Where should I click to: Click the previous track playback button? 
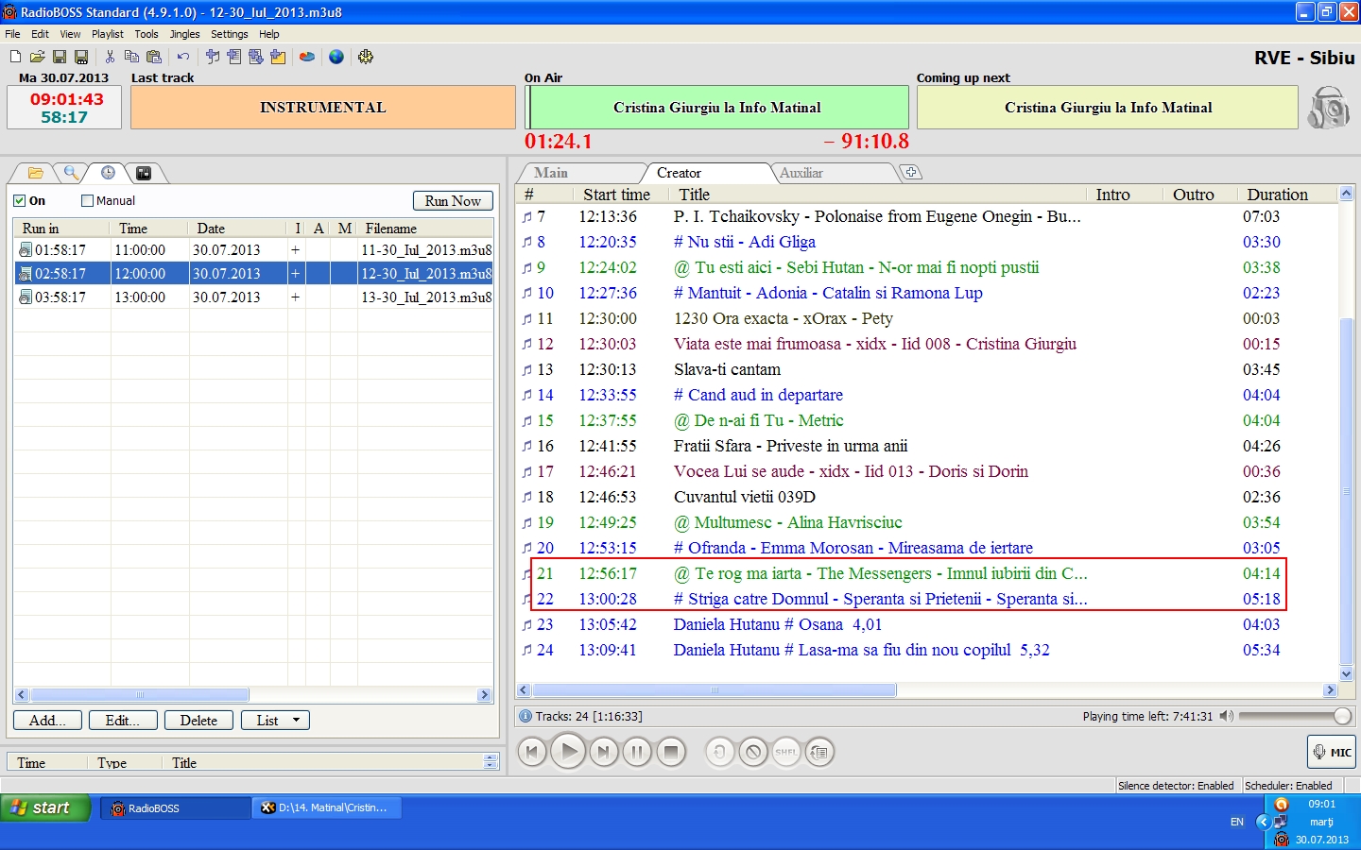click(x=532, y=752)
